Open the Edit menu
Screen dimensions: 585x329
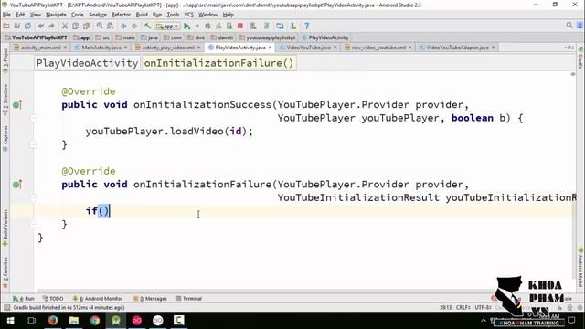point(20,15)
